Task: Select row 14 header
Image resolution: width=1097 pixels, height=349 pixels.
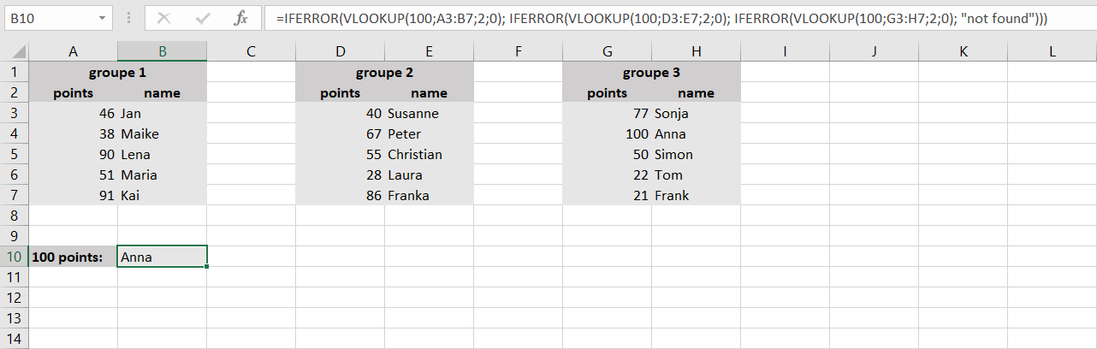Action: [x=15, y=339]
